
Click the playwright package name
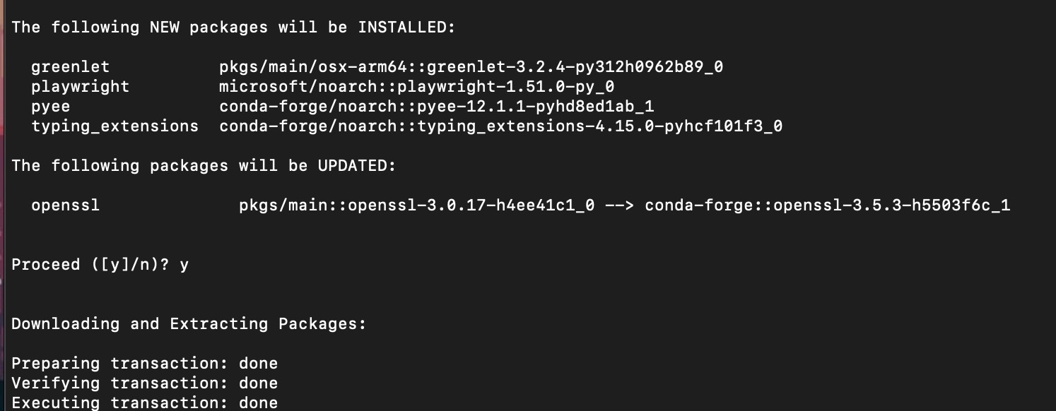click(81, 87)
